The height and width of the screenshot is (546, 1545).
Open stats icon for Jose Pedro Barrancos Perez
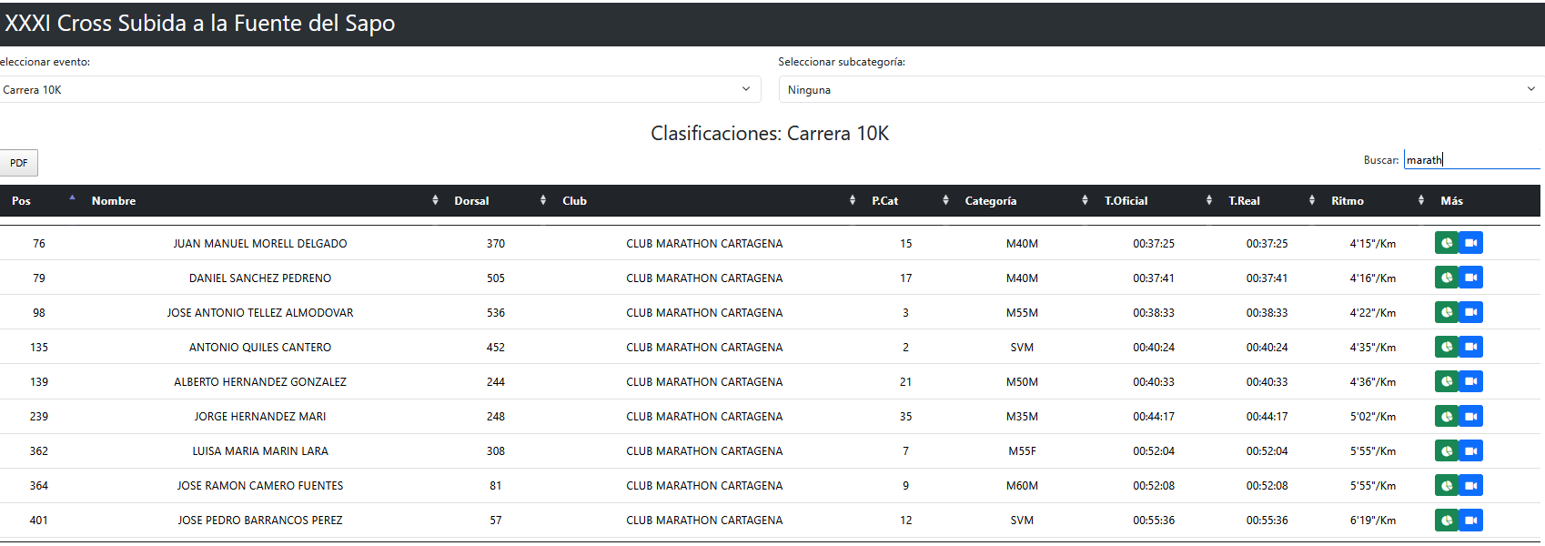[x=1447, y=520]
